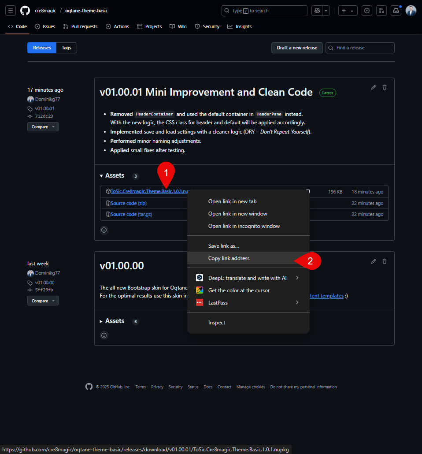
Task: Edit the v01.00.01 release with pencil icon
Action: [374, 87]
